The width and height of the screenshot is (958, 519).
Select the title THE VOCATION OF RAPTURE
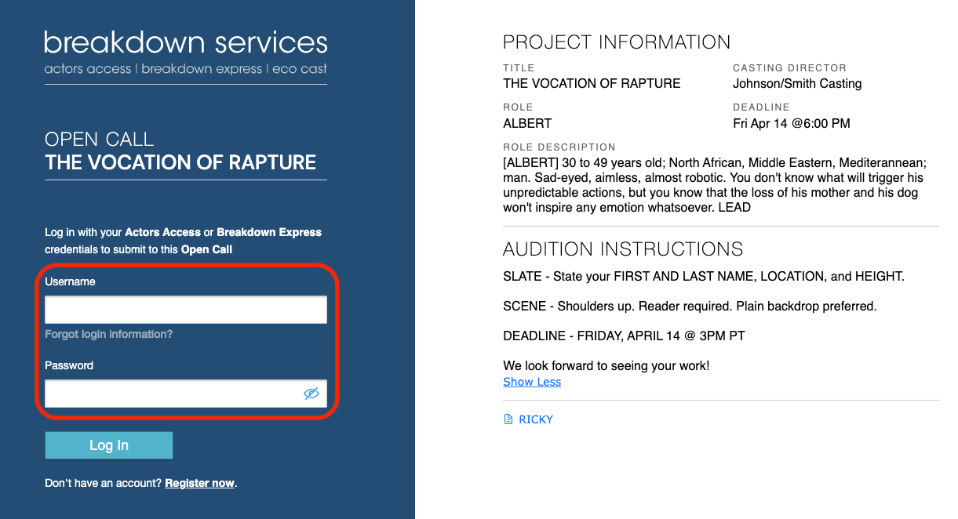click(592, 83)
